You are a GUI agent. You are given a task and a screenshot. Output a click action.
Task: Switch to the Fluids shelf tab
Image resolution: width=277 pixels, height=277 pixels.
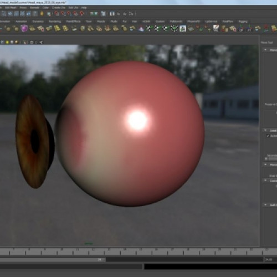[114, 22]
